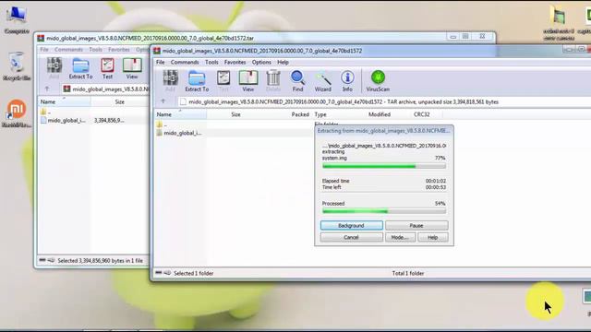Viewport: 591px width, 332px height.
Task: Run VirusScan from the toolbar
Action: coord(378,80)
